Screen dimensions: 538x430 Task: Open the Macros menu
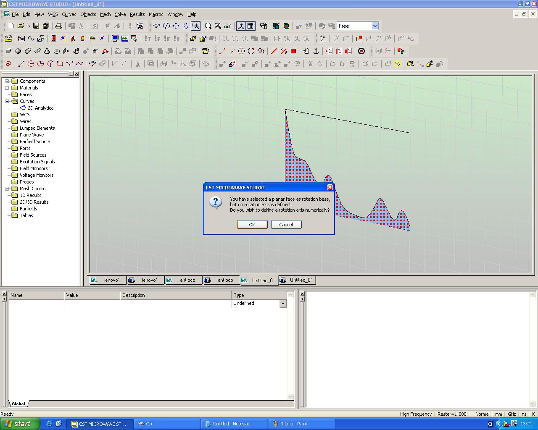pos(156,14)
